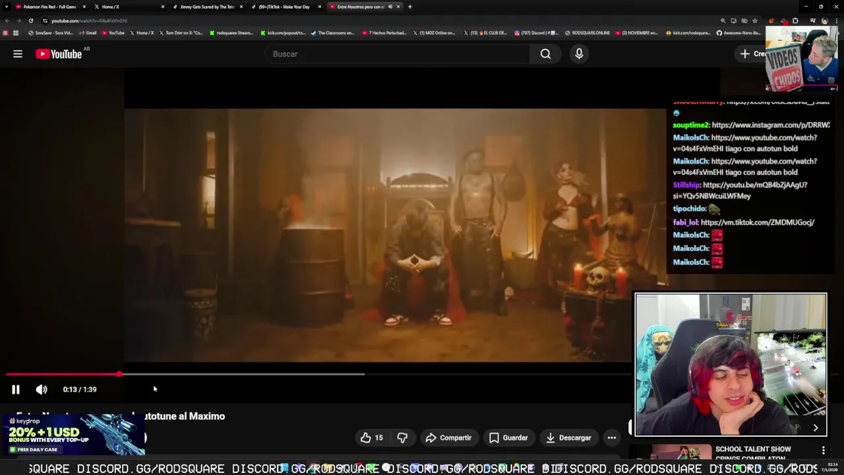Click the zoom magnifier icon in address bar
Image resolution: width=844 pixels, height=475 pixels.
[723, 20]
